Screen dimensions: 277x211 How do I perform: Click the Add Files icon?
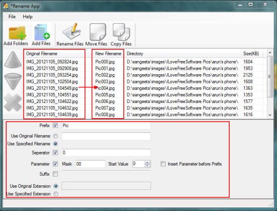[42, 32]
